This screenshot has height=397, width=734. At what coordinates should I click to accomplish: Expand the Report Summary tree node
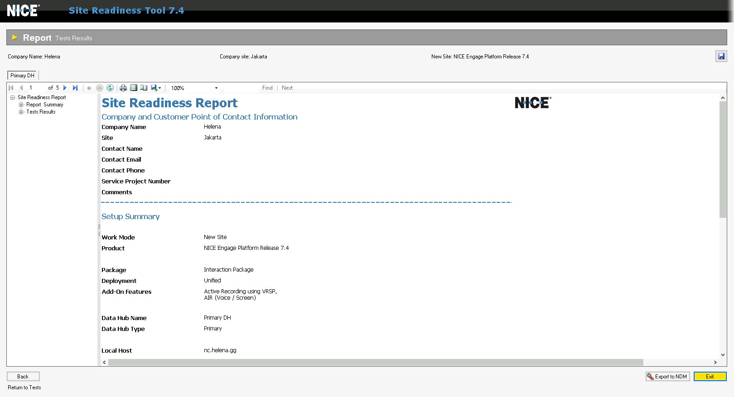21,105
